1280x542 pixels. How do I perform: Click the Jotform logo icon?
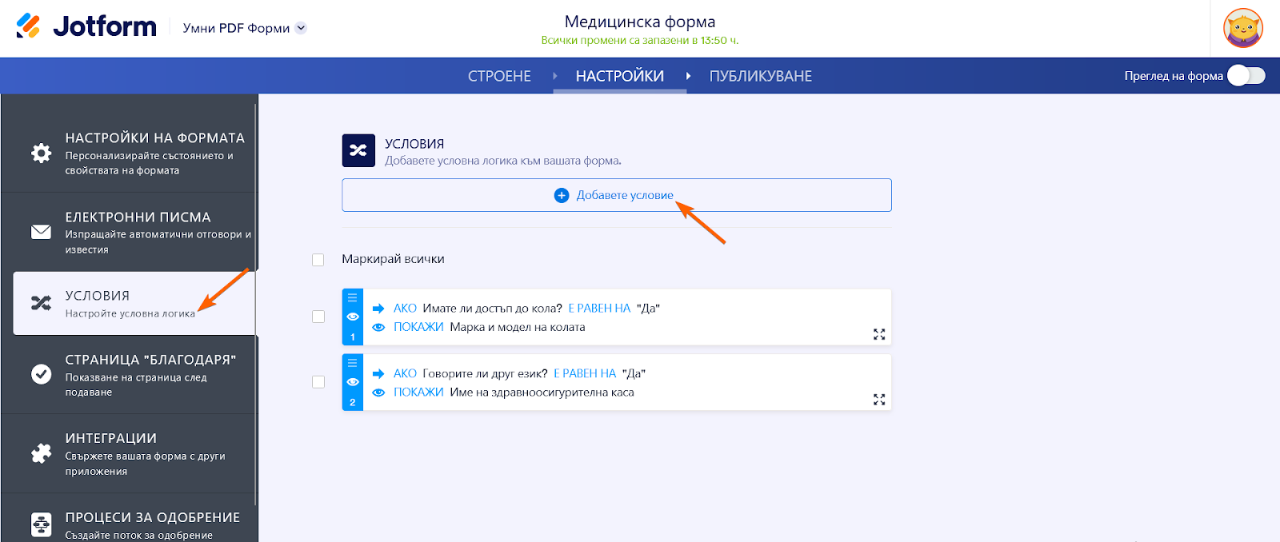[28, 26]
